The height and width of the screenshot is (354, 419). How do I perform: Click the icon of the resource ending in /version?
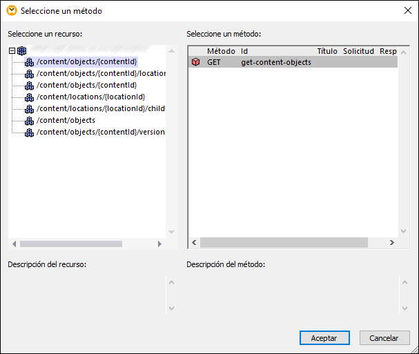point(29,132)
